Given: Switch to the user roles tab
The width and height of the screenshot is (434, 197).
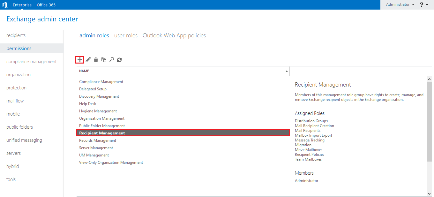Looking at the screenshot, I should 126,35.
